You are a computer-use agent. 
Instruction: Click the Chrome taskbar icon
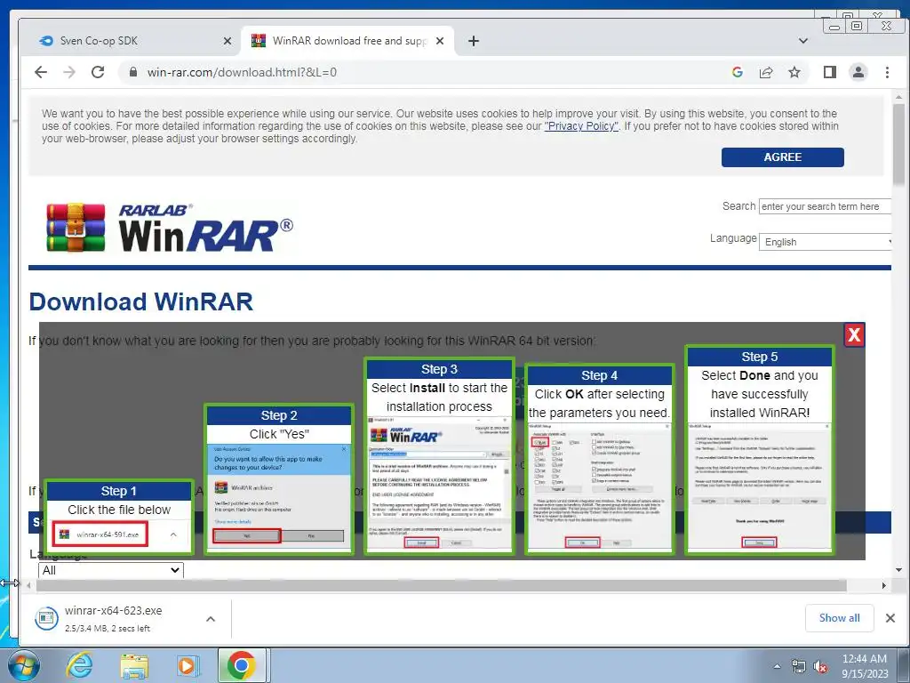[242, 665]
